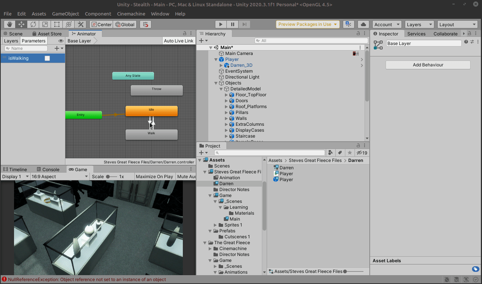482x284 pixels.
Task: Click the Pause playback button
Action: (233, 24)
